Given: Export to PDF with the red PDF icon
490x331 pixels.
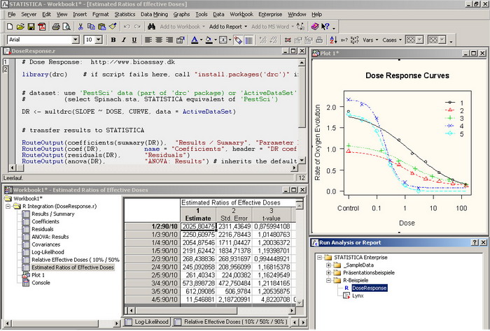Looking at the screenshot, I should [41, 27].
